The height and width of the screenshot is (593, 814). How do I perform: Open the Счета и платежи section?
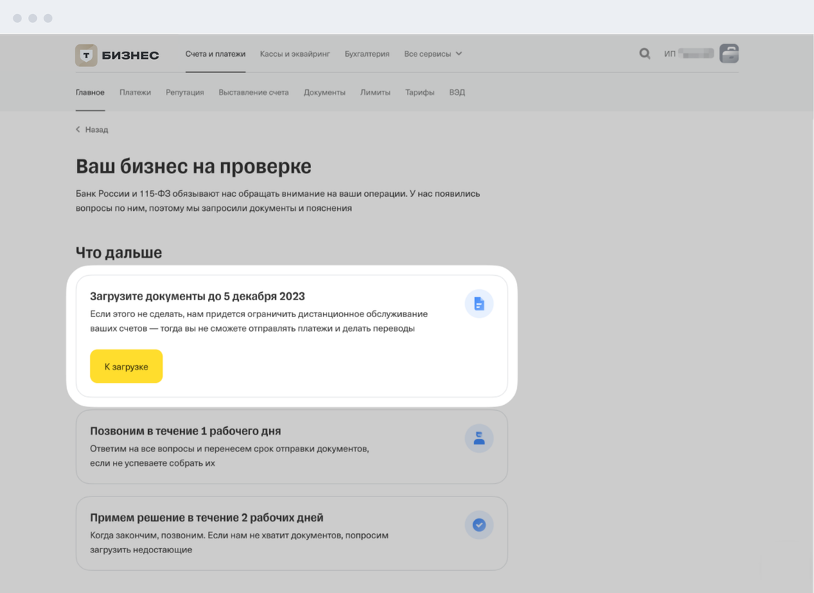click(x=215, y=54)
